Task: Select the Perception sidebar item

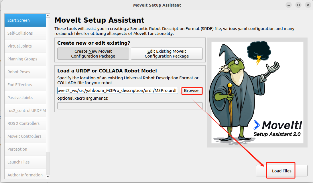Action: pyautogui.click(x=25, y=149)
